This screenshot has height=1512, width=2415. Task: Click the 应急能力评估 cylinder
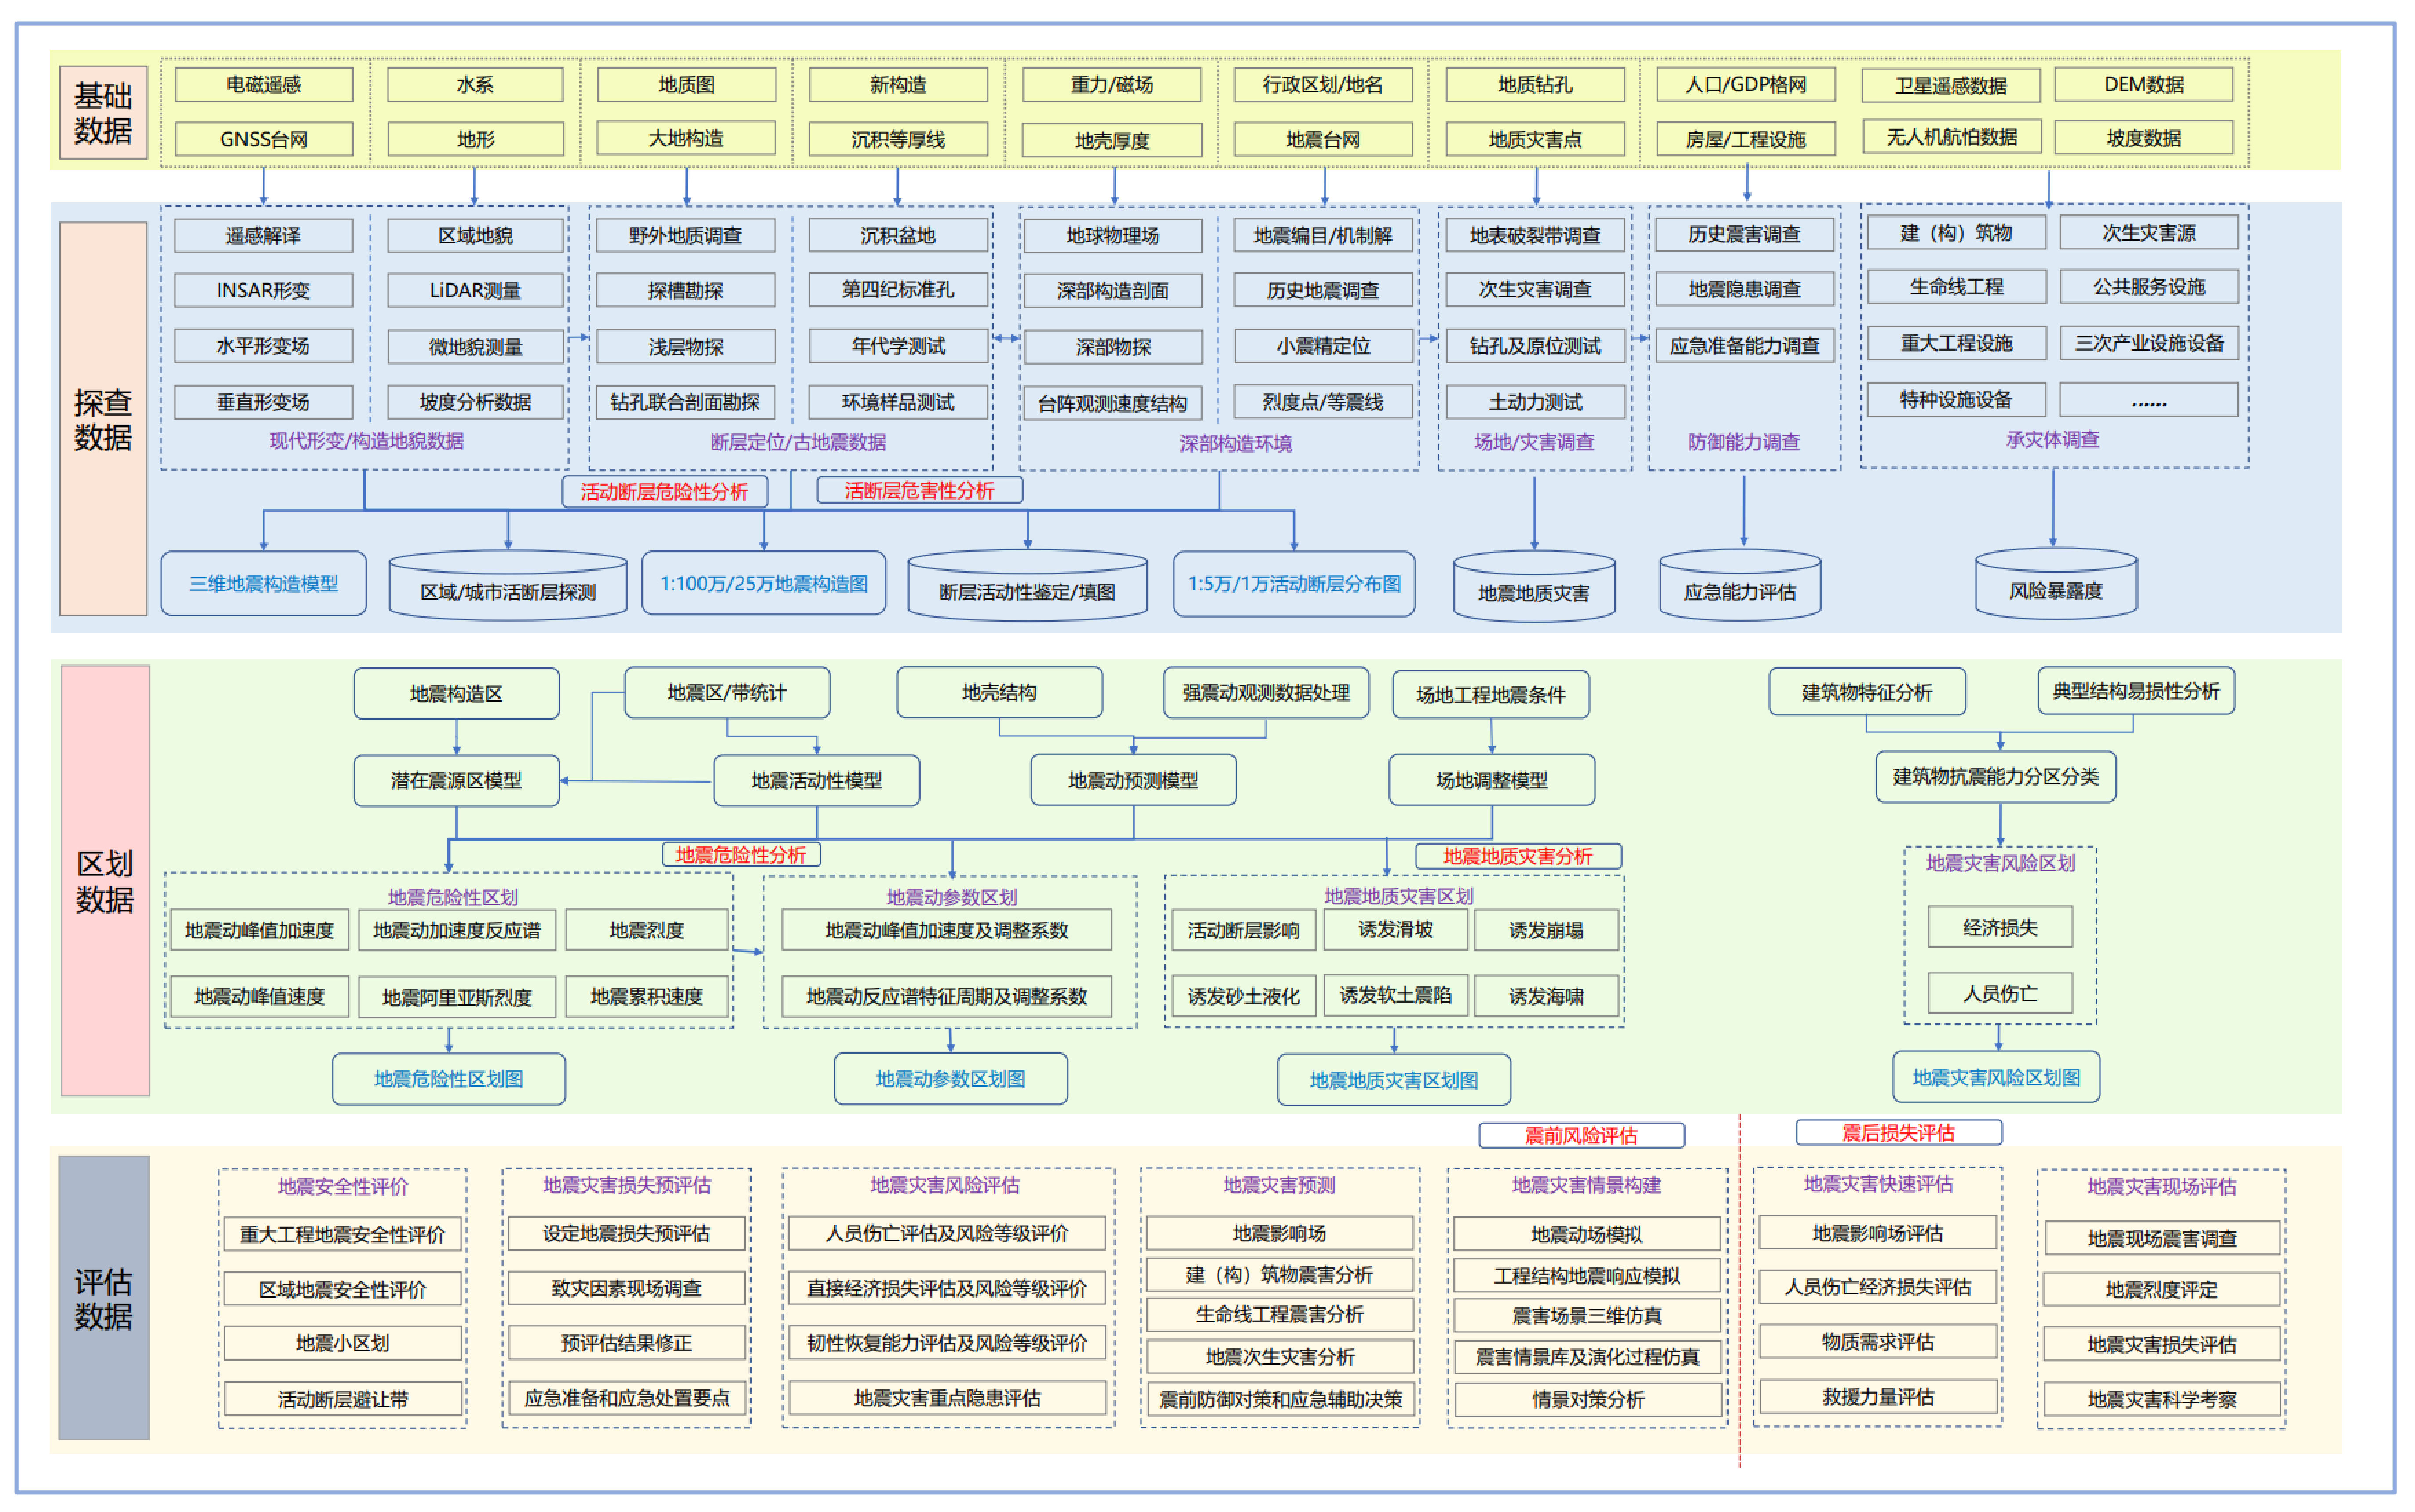(x=1740, y=586)
